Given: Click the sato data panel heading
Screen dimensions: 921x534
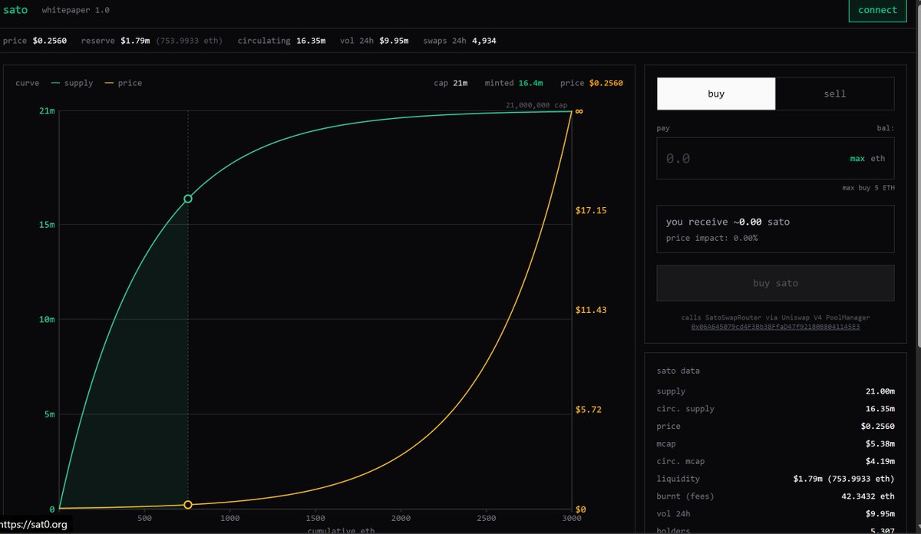Looking at the screenshot, I should 678,371.
